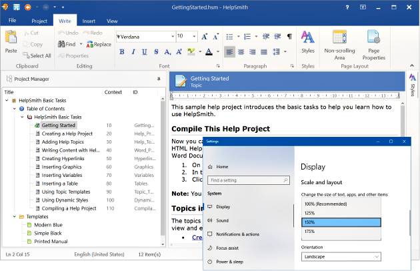Open Page Properties
This screenshot has width=420, height=271.
[x=373, y=45]
